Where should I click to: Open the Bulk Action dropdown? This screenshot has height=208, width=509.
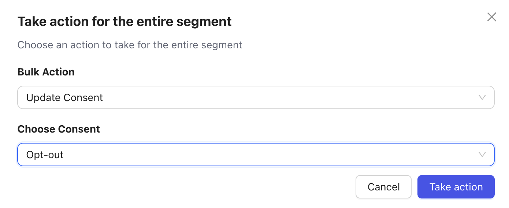[256, 97]
